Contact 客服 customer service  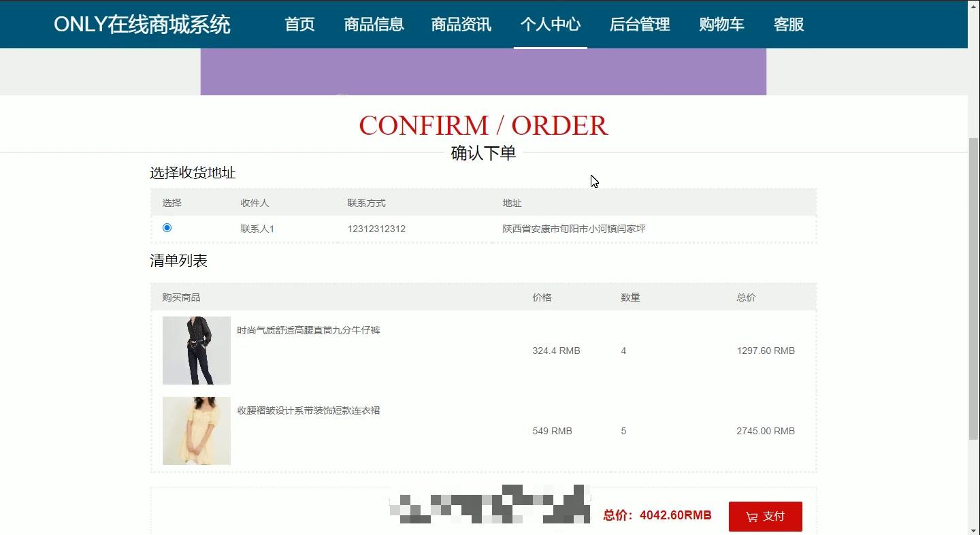tap(789, 25)
